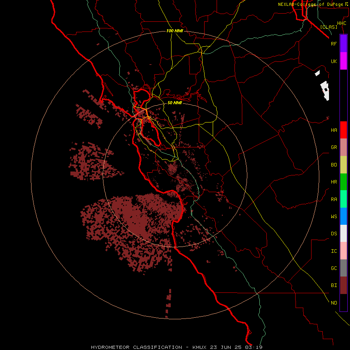This screenshot has width=350, height=350.
Task: Click the 50 NMI range ring label
Action: click(x=175, y=103)
